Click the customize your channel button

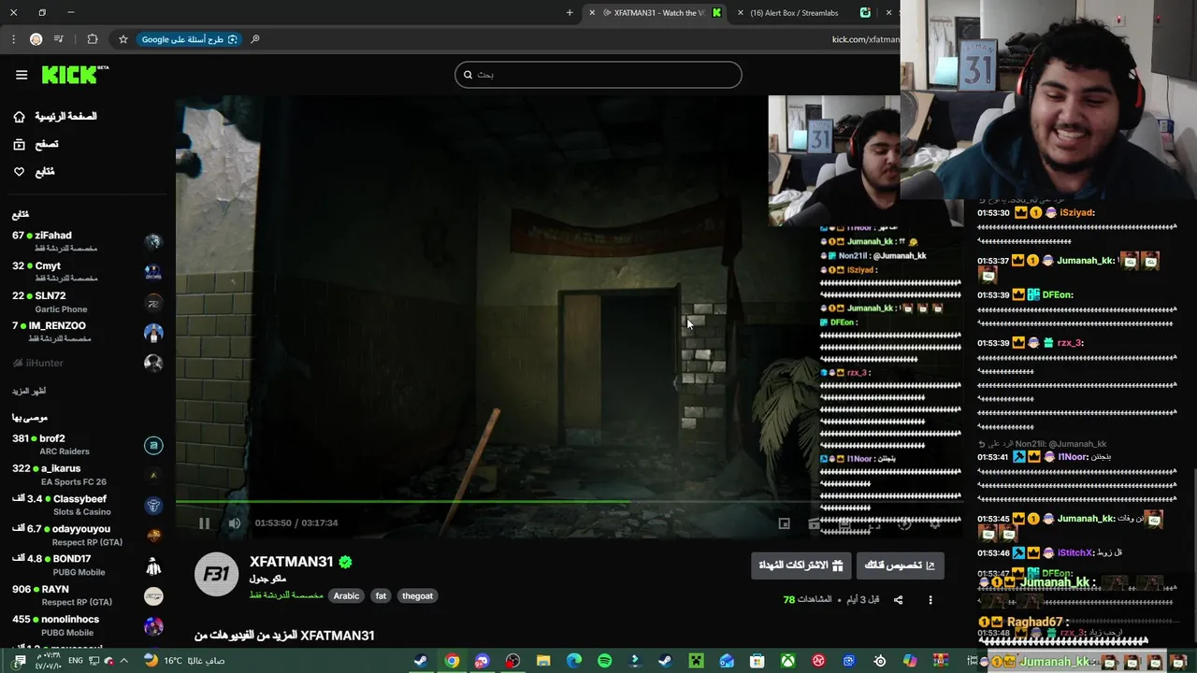pyautogui.click(x=900, y=566)
